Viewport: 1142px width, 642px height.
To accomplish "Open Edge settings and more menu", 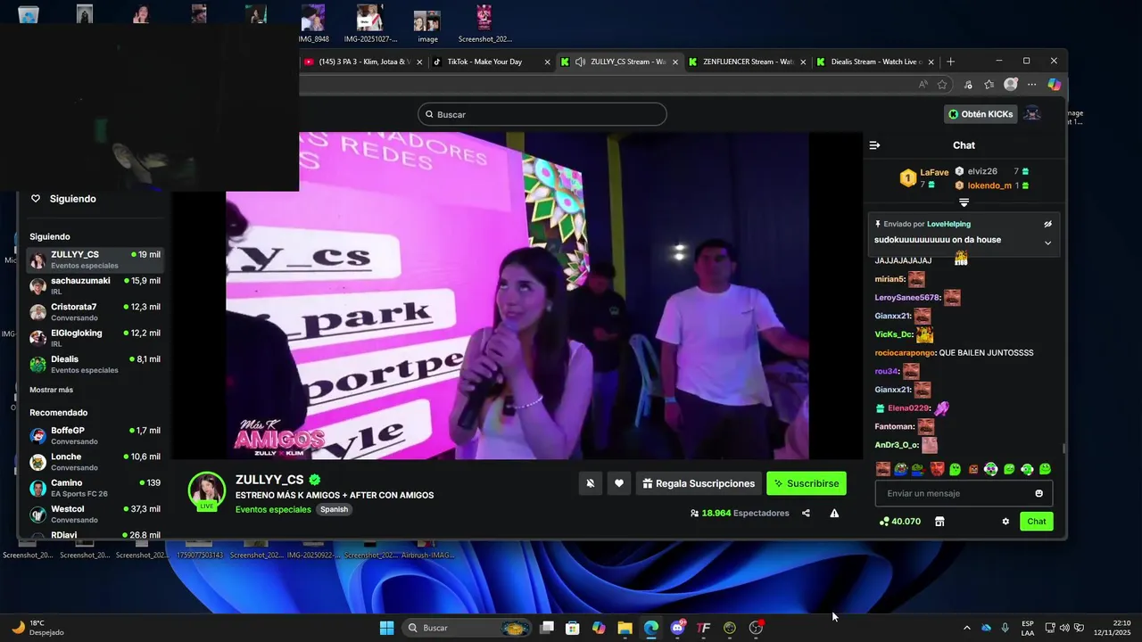I will point(1031,85).
